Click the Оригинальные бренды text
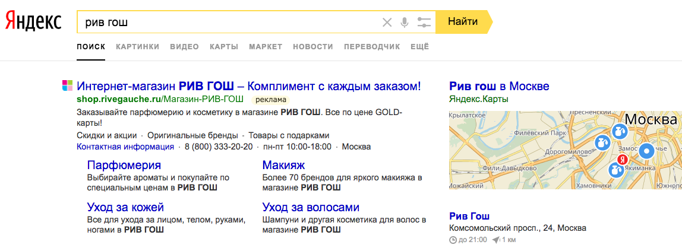The image size is (682, 251). (x=192, y=135)
